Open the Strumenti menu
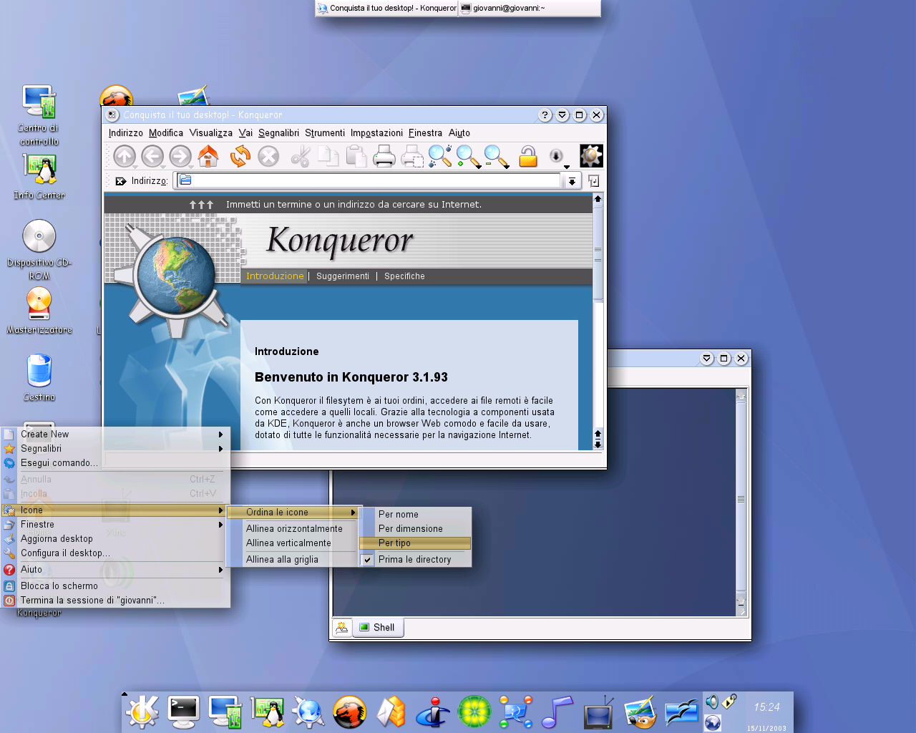Screen dimensions: 916x733 click(325, 133)
